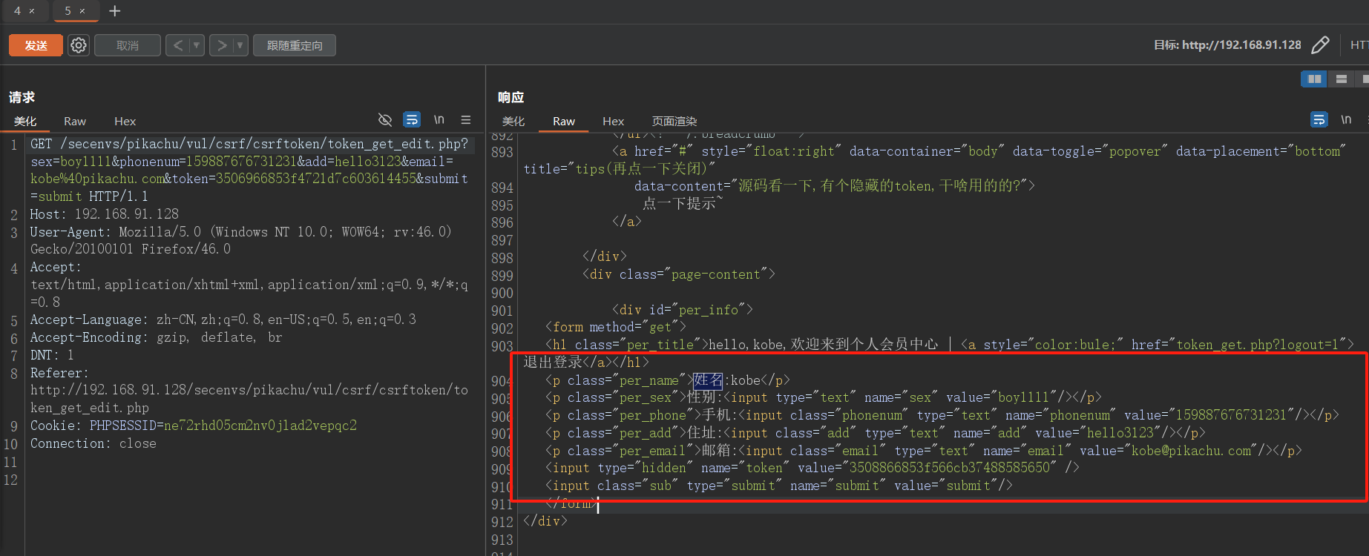Switch to side-by-side layout view
Viewport: 1369px width, 556px height.
1314,79
